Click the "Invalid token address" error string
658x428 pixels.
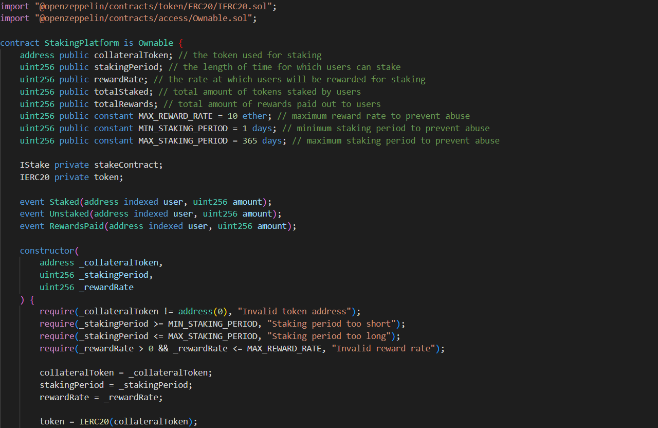(x=295, y=311)
